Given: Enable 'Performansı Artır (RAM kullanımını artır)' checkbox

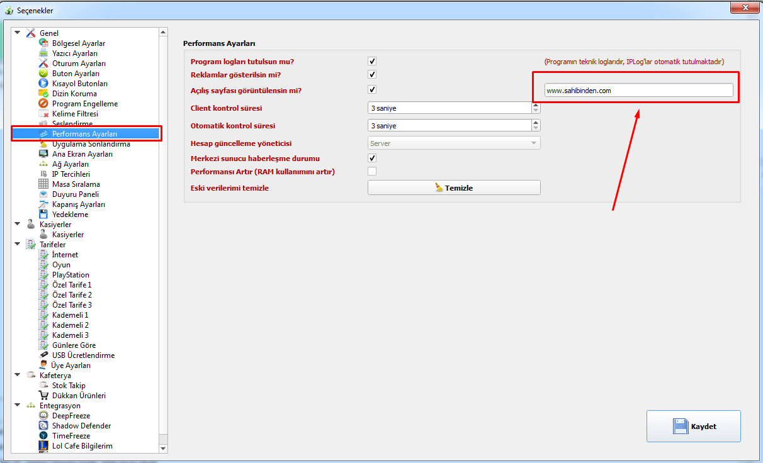Looking at the screenshot, I should coord(372,171).
